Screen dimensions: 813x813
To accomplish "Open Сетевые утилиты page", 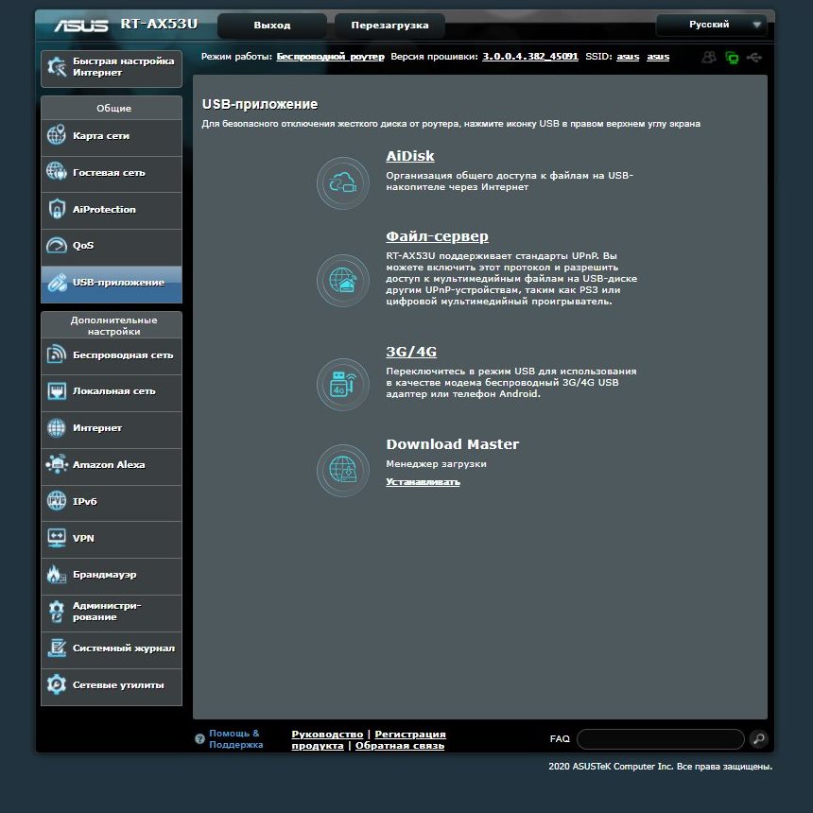I will click(112, 686).
